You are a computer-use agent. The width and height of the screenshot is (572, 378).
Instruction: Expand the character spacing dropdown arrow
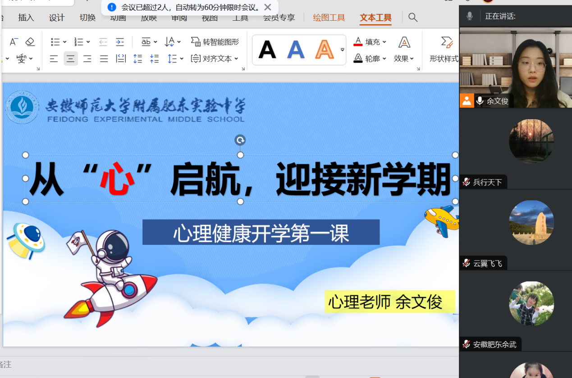point(156,42)
